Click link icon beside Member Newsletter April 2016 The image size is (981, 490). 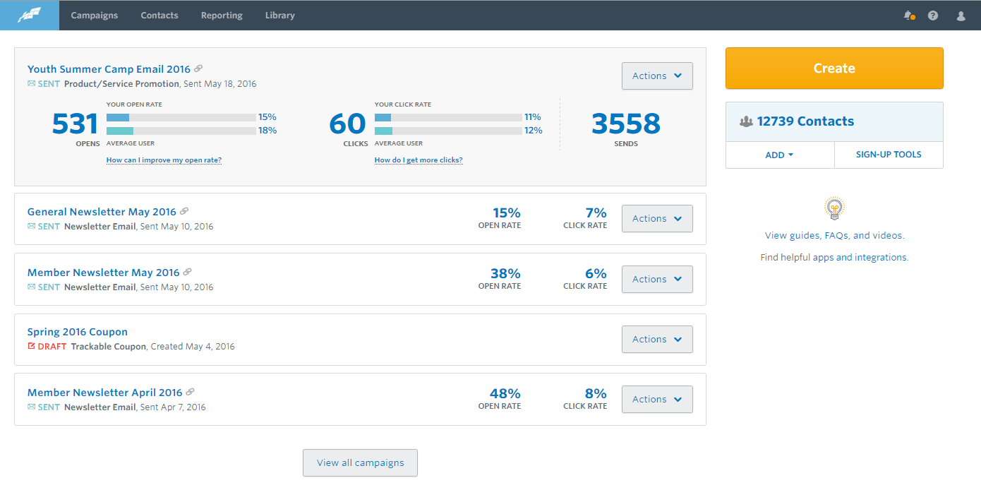190,392
